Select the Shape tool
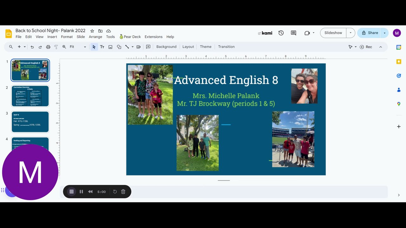Viewport: 406px width, 228px height. click(x=119, y=47)
